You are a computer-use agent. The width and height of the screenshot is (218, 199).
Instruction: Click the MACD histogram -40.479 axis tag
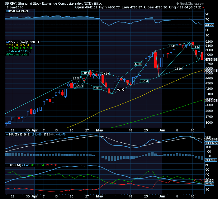click(211, 160)
